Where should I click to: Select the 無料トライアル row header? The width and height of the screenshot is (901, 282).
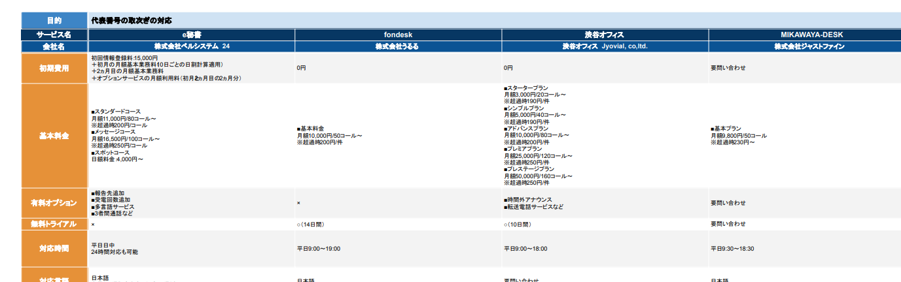point(54,224)
